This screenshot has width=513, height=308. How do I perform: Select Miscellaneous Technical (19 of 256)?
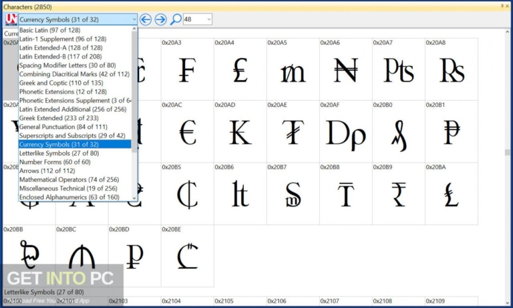tap(75, 188)
